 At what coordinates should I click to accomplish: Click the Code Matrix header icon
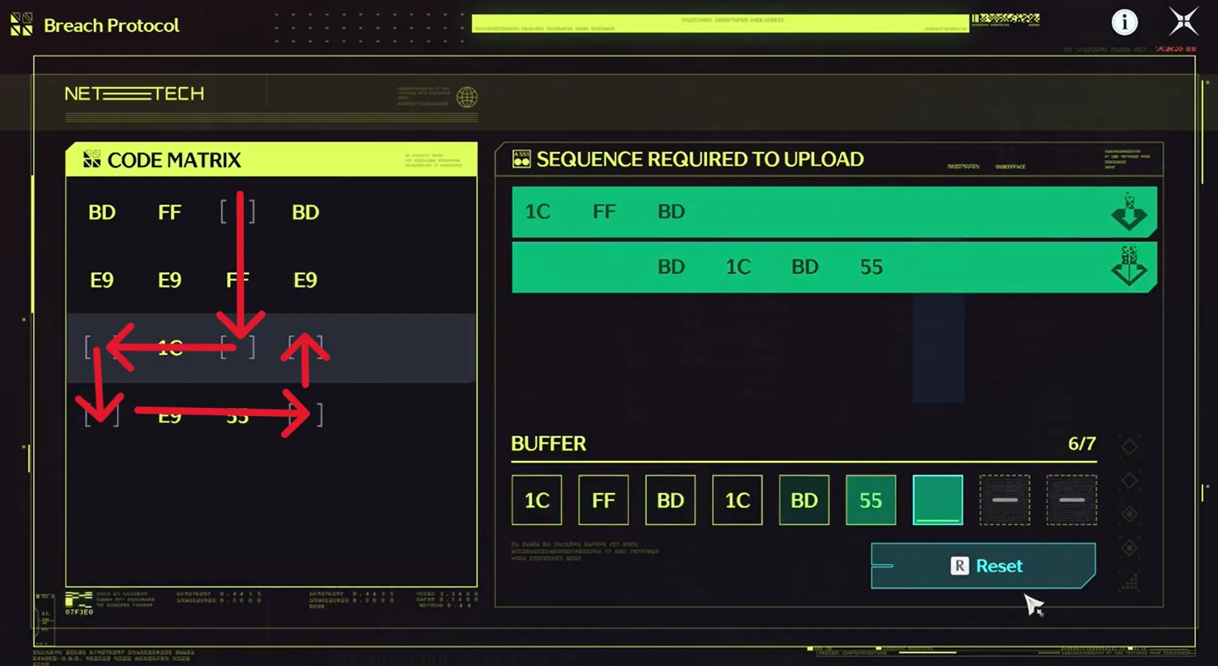(x=92, y=159)
